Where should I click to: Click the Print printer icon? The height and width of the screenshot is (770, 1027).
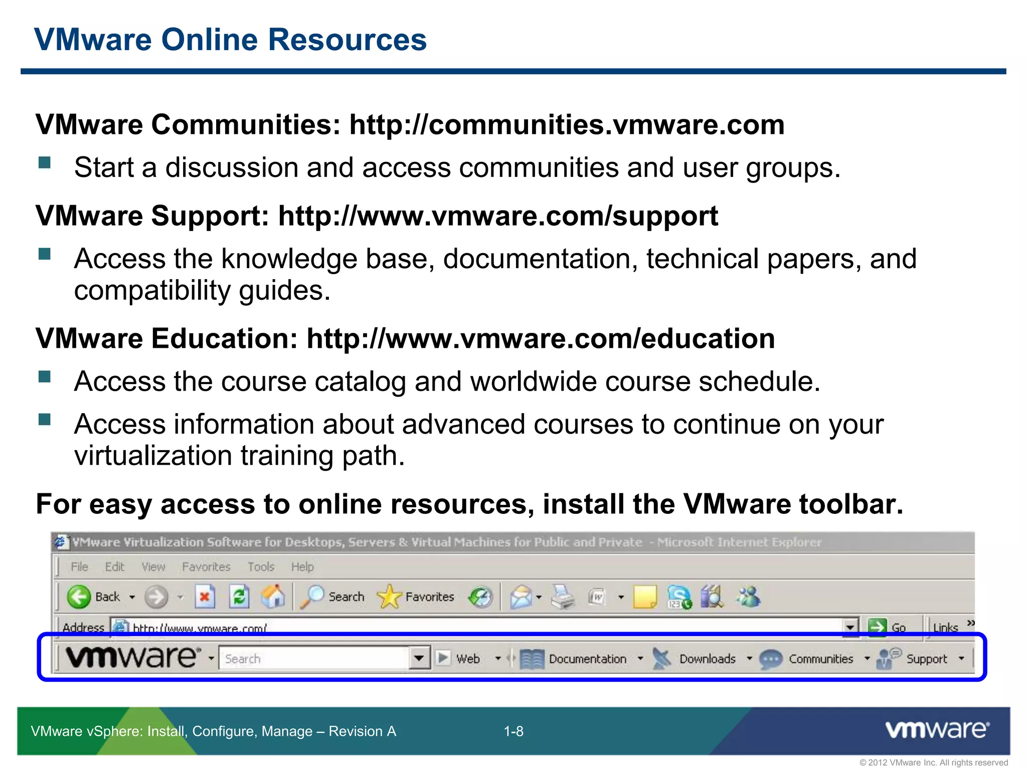(x=563, y=597)
